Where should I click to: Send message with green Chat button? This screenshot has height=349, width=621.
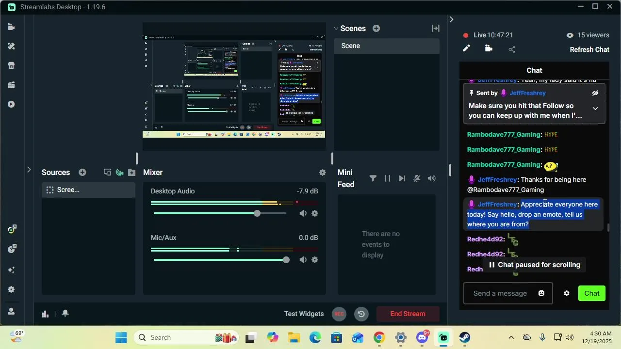click(592, 293)
